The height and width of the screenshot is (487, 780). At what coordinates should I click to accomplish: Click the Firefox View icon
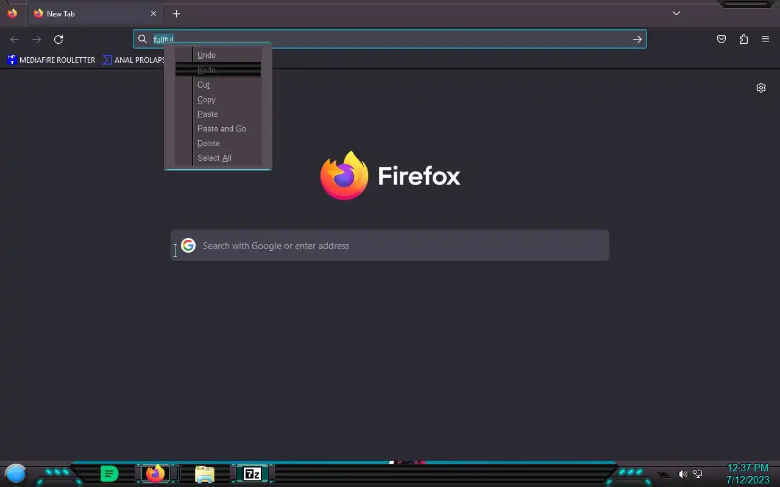12,13
